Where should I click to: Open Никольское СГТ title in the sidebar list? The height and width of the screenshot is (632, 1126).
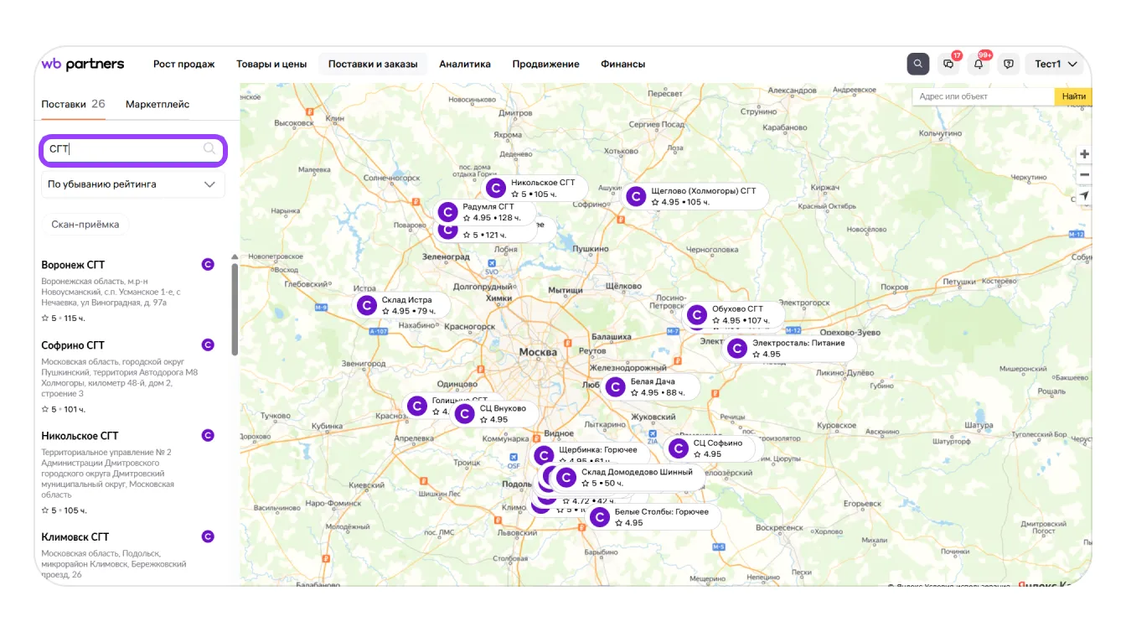80,436
